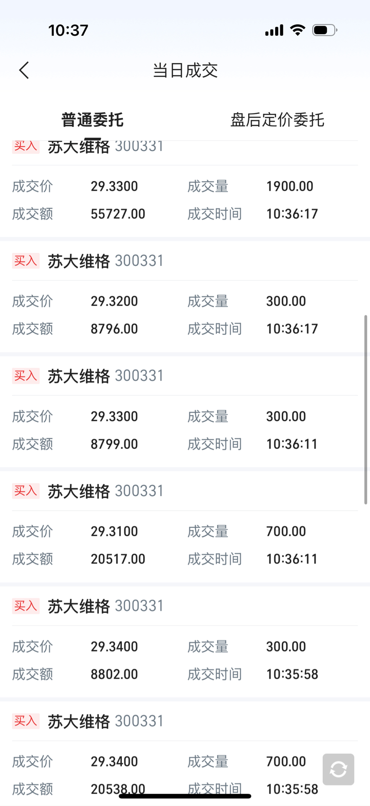Tap the battery icon in status bar
This screenshot has width=370, height=806.
324,30
